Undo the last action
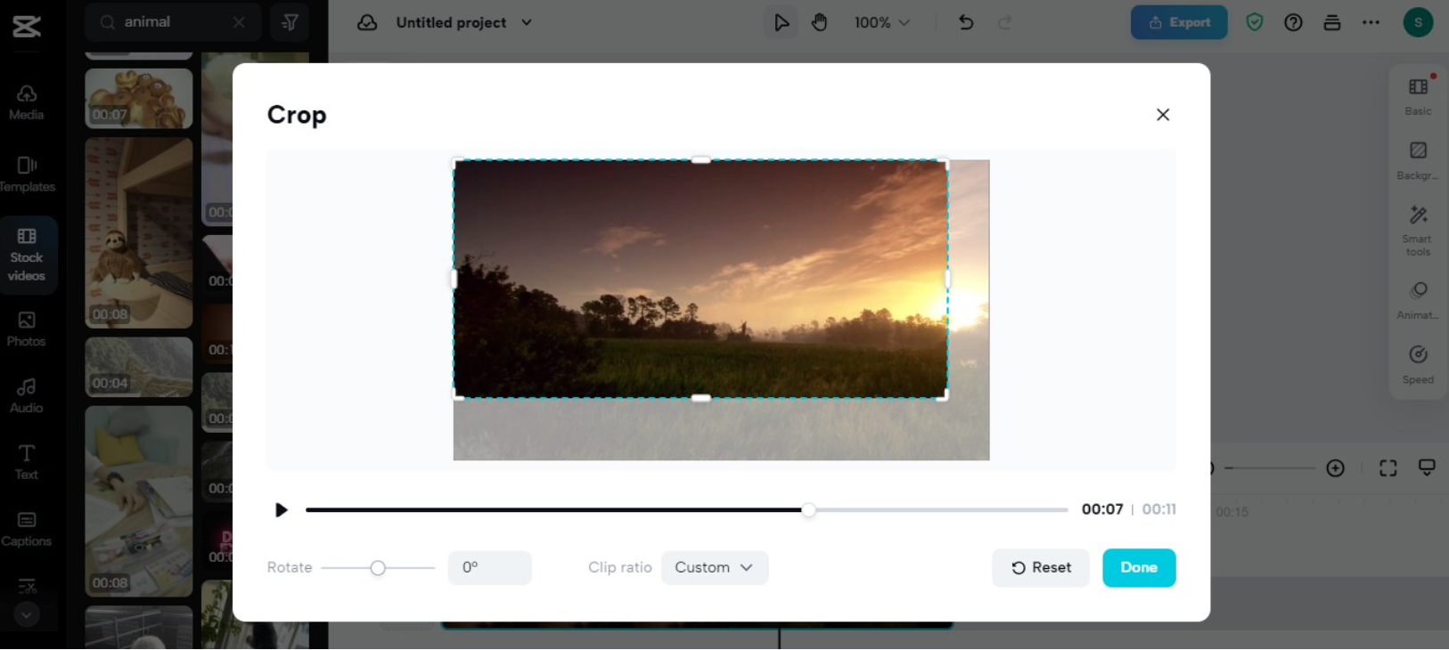 [x=966, y=22]
